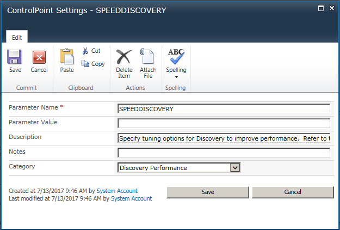This screenshot has height=230, width=340.
Task: Click the Save floppy disk ribbon icon
Action: (x=15, y=57)
